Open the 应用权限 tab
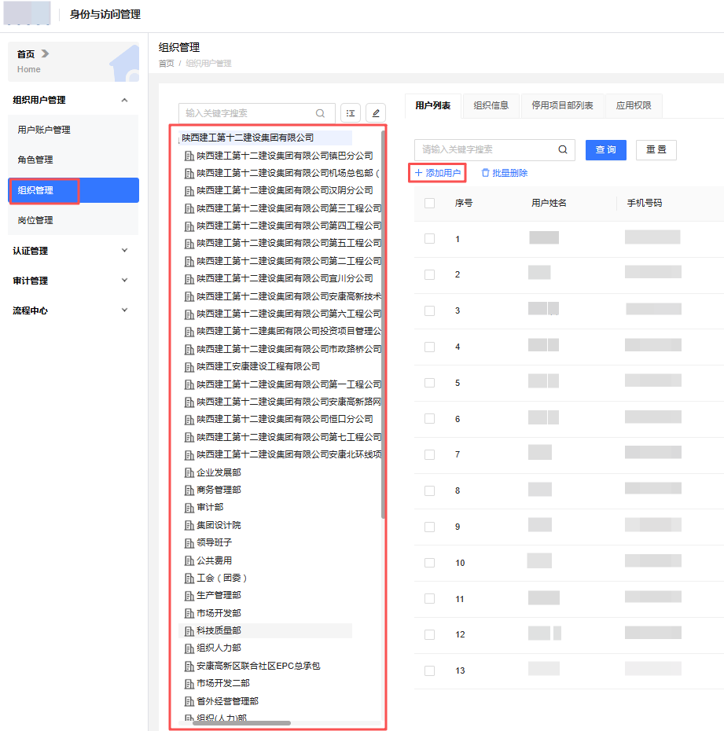Viewport: 724px width, 731px height. click(633, 105)
